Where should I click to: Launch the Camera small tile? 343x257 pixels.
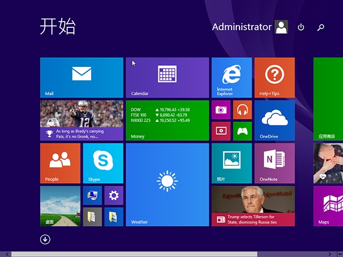[221, 110]
